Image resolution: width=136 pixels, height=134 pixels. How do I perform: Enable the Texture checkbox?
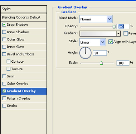pyautogui.click(x=9, y=69)
